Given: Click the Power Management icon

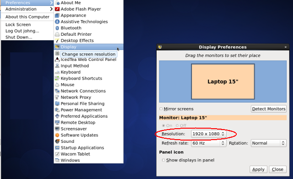Looking at the screenshot, I should coord(57,110).
